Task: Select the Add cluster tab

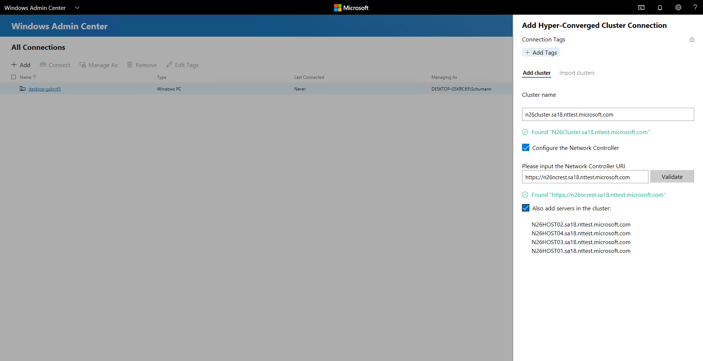Action: coord(536,73)
